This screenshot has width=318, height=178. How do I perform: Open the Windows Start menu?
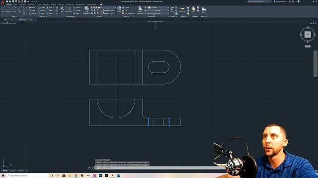3,176
